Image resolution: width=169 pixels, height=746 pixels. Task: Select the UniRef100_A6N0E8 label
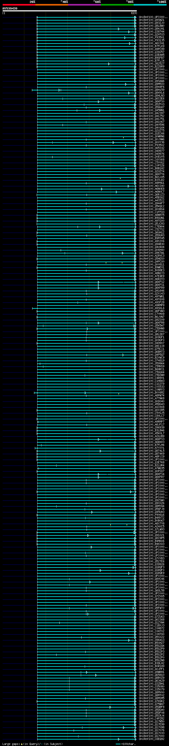[152, 189]
